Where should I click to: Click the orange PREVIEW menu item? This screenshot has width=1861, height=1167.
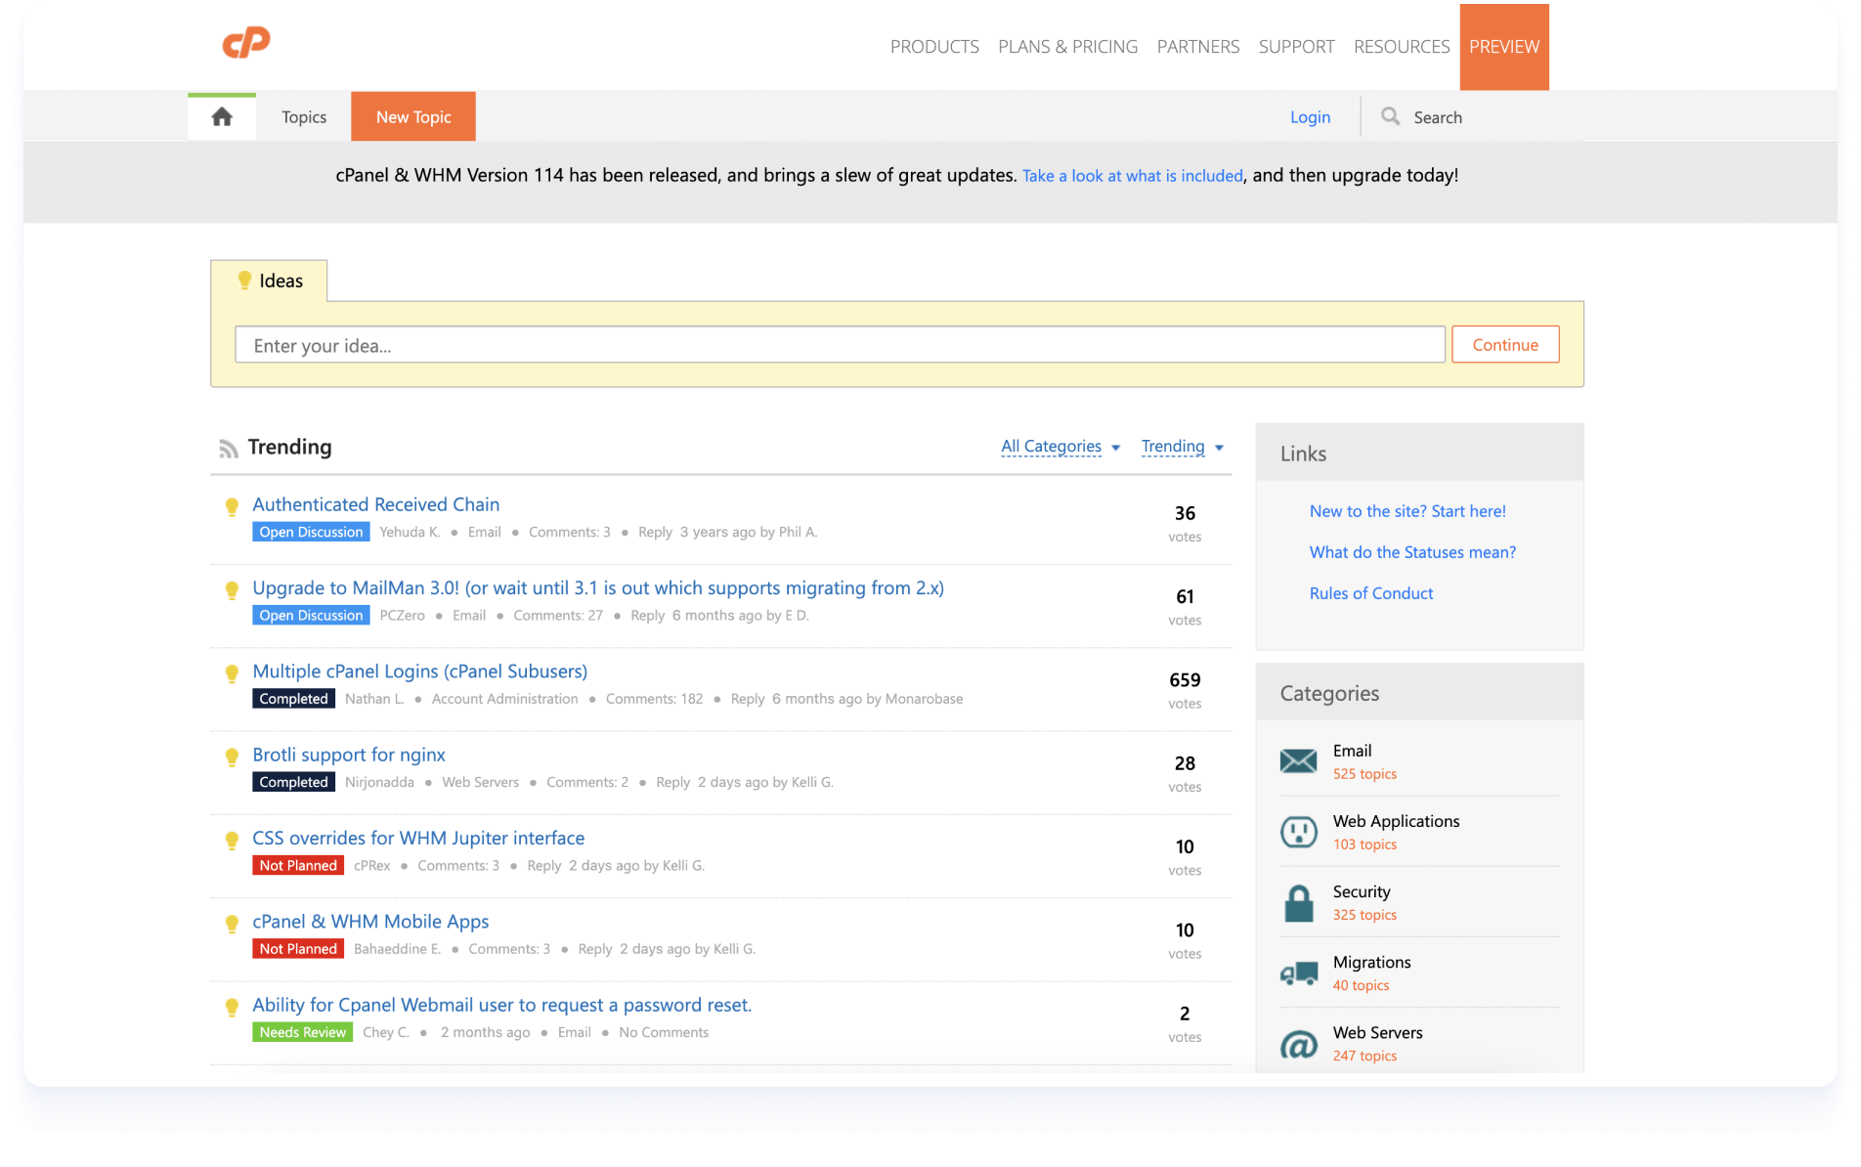click(1503, 47)
